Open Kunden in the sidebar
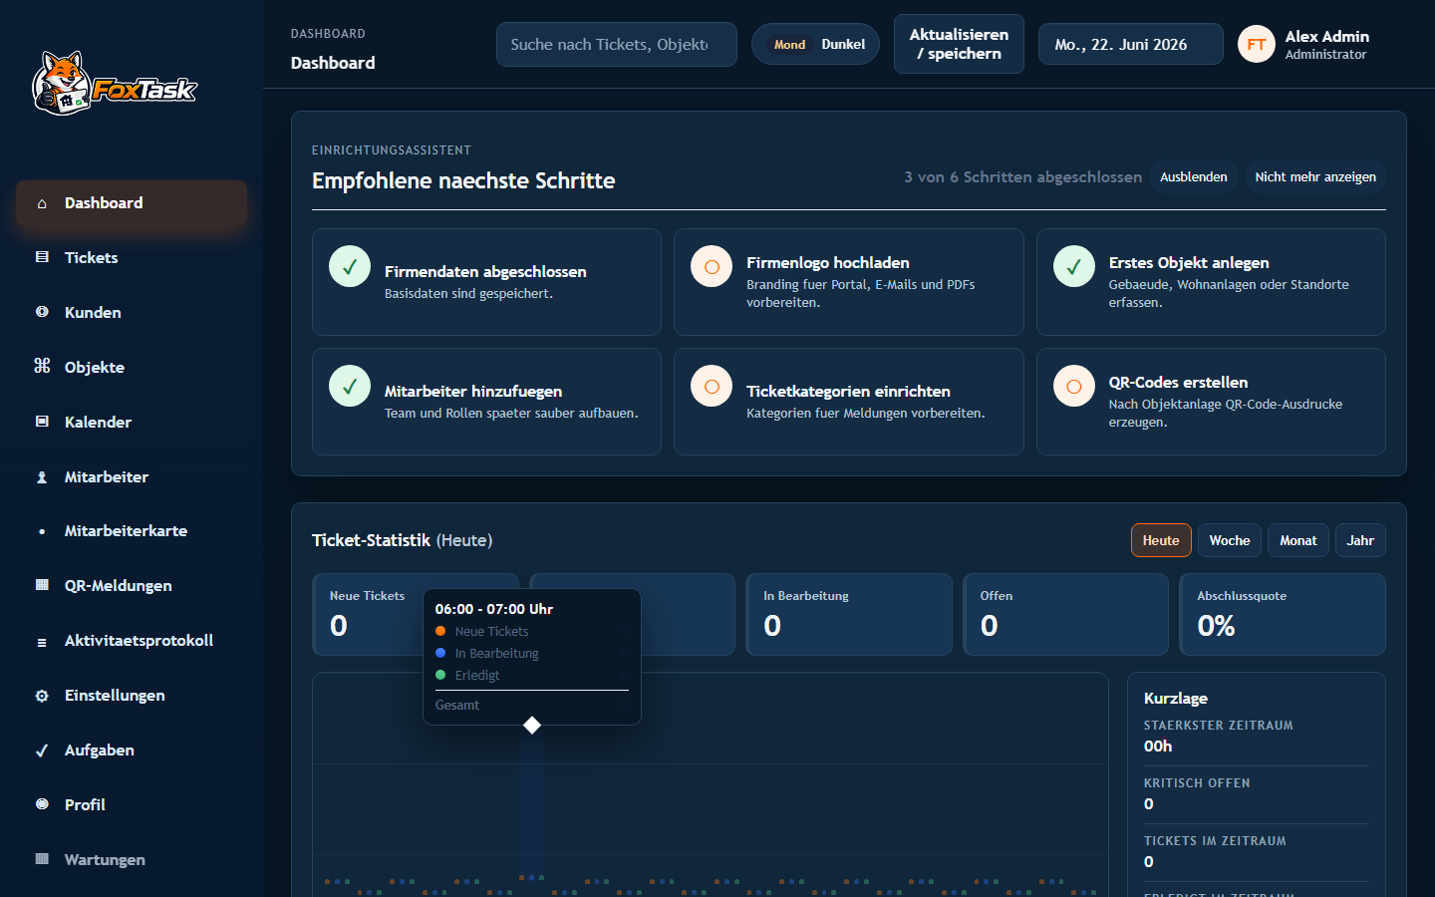This screenshot has height=897, width=1435. pyautogui.click(x=132, y=313)
